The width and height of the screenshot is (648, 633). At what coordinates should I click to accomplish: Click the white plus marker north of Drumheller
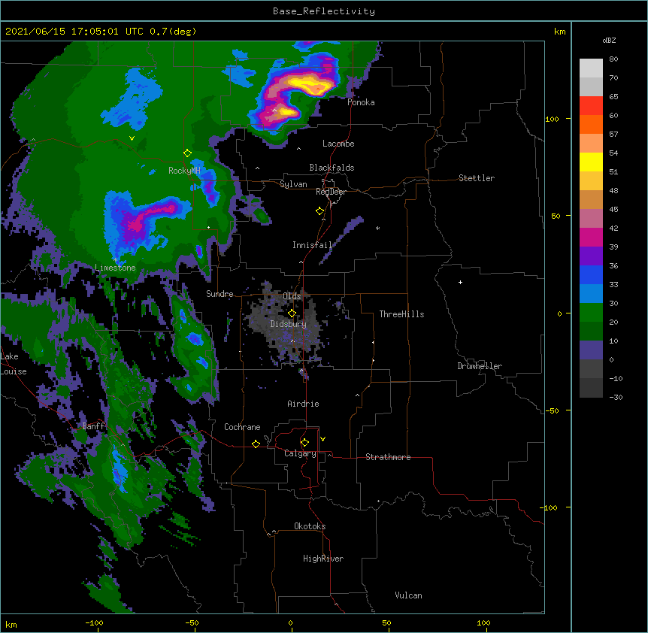tap(460, 282)
